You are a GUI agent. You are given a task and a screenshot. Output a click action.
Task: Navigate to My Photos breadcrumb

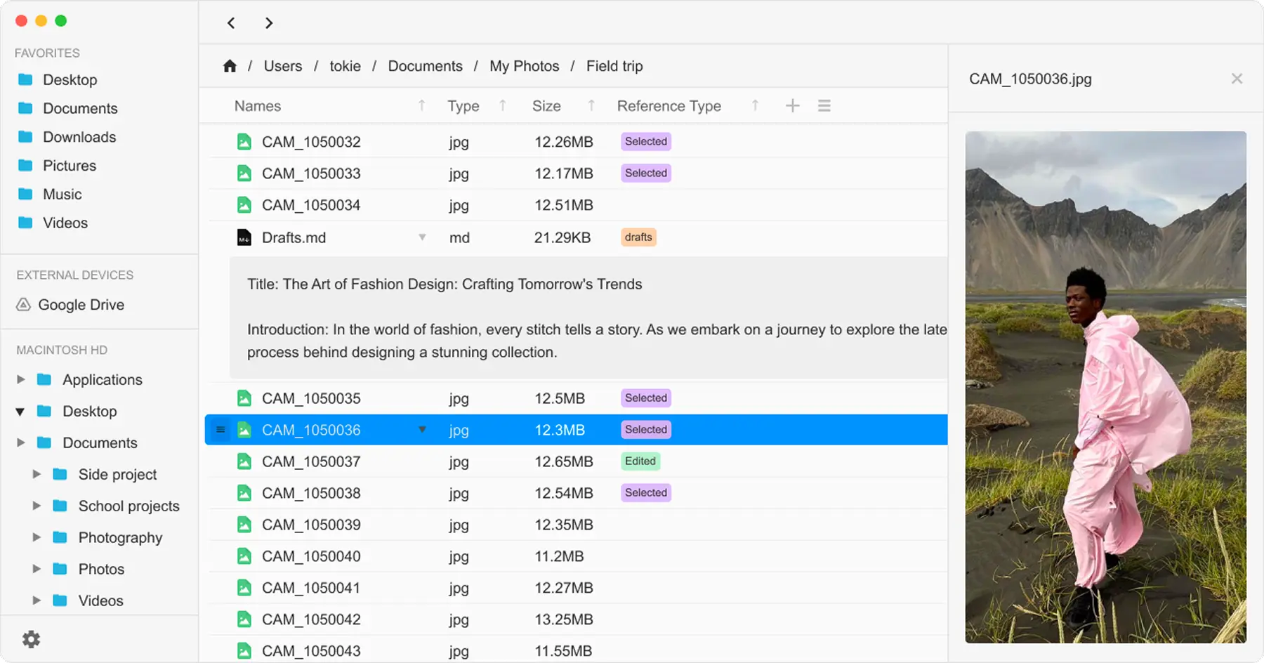(x=524, y=66)
